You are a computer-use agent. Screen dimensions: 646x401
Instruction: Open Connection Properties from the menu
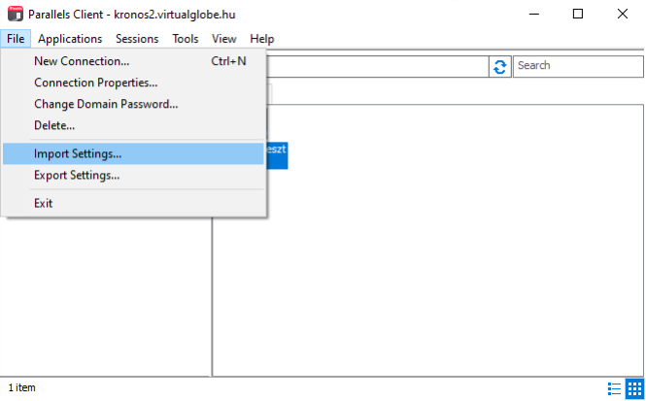(x=95, y=83)
